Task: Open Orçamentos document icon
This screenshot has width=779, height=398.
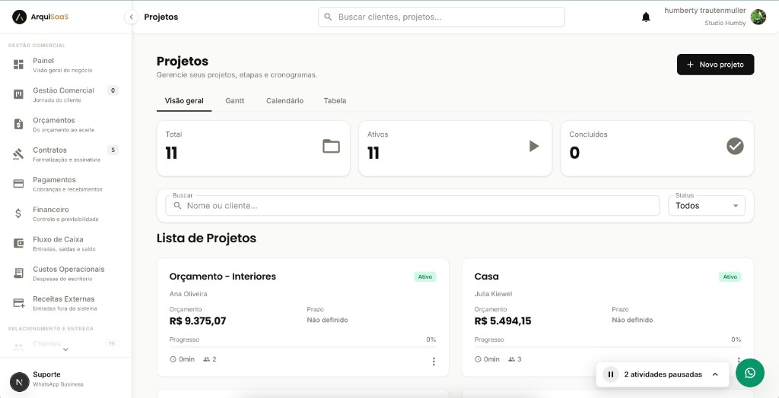Action: [18, 124]
